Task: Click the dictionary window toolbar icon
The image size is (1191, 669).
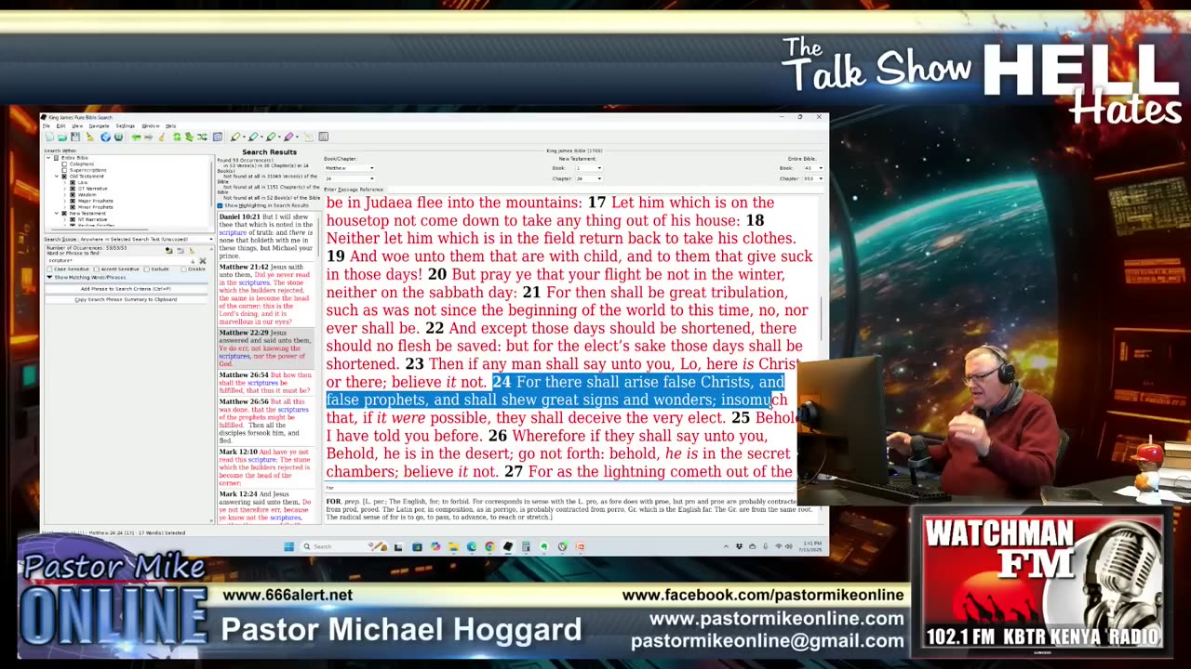Action: 323,137
